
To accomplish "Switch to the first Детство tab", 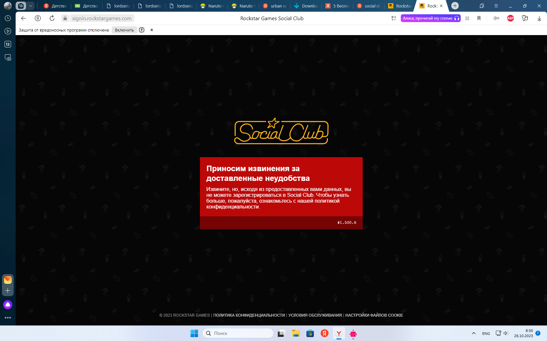I will 55,6.
